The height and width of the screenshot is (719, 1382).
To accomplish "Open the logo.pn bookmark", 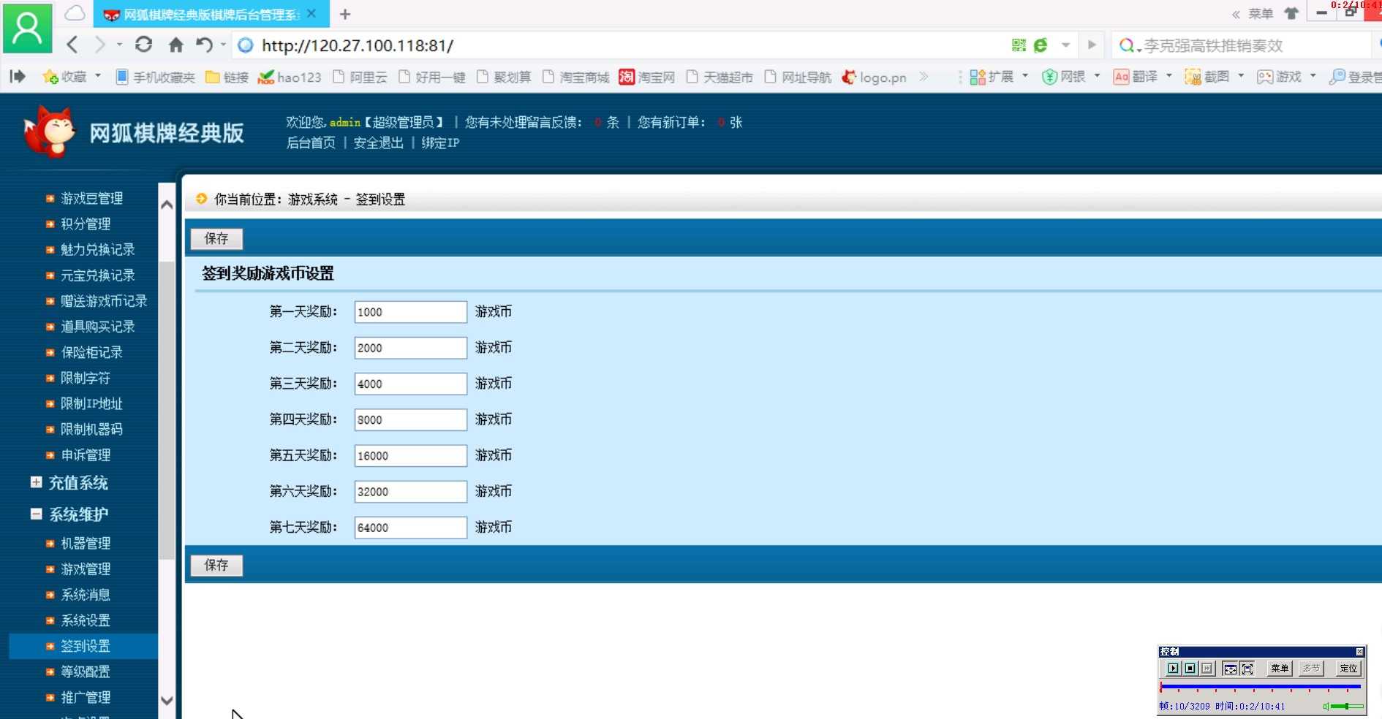I will click(874, 77).
